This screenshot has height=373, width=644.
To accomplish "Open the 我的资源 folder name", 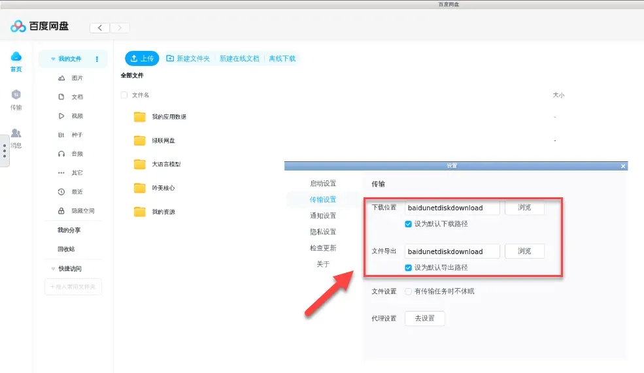I will tap(163, 212).
